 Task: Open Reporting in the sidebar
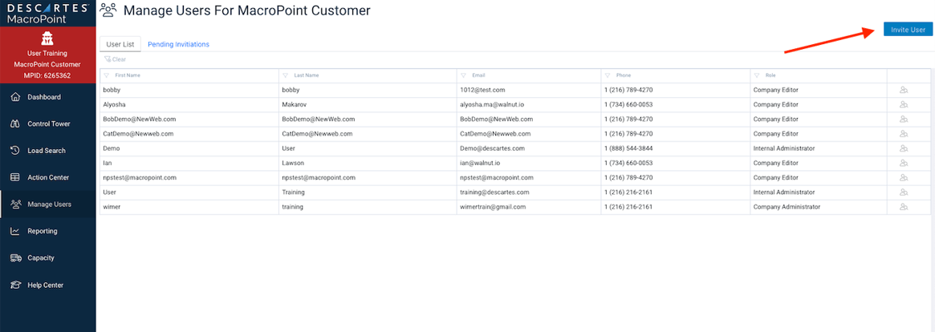(47, 231)
